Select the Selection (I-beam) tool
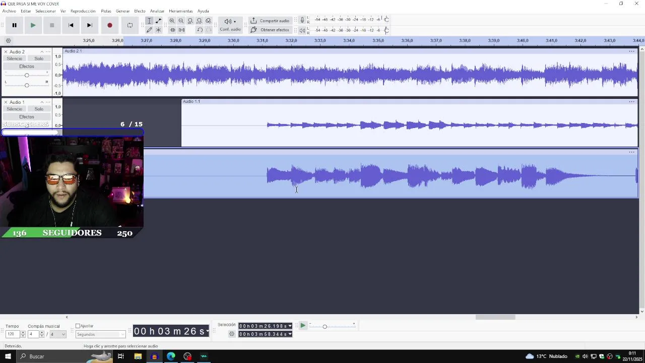This screenshot has height=363, width=645. [149, 21]
